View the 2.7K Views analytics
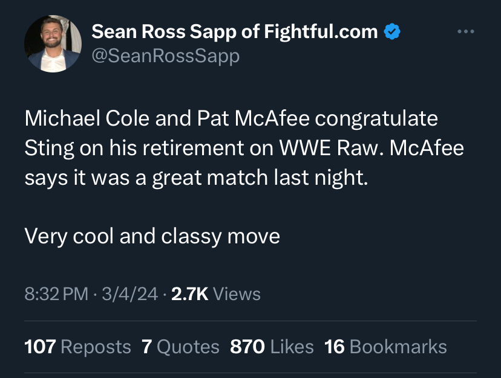Screen dimensions: 501x378 coord(216,294)
